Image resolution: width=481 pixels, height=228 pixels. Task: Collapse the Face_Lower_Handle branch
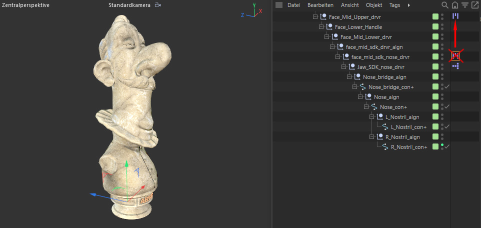[321, 27]
